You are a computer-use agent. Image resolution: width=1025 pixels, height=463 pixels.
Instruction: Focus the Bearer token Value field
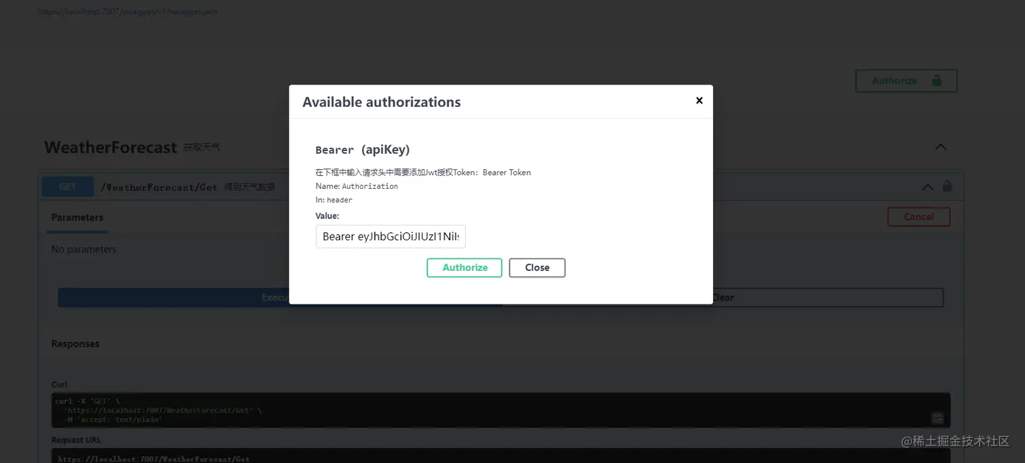coord(390,236)
